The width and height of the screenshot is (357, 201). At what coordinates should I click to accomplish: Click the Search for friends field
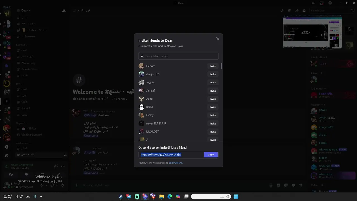[x=178, y=56]
